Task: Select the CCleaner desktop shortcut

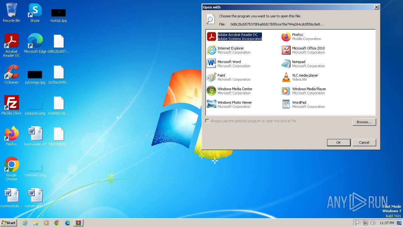Action: tap(11, 74)
